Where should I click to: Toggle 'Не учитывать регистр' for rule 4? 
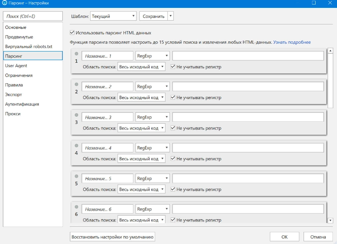pos(173,159)
